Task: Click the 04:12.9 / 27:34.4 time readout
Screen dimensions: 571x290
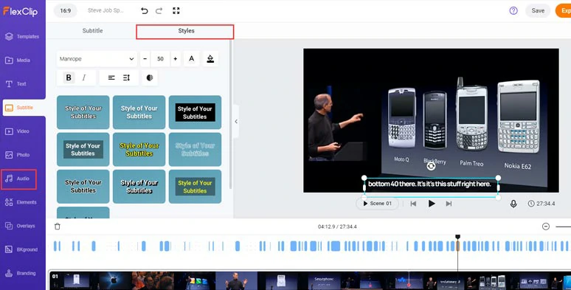Action: (x=337, y=227)
